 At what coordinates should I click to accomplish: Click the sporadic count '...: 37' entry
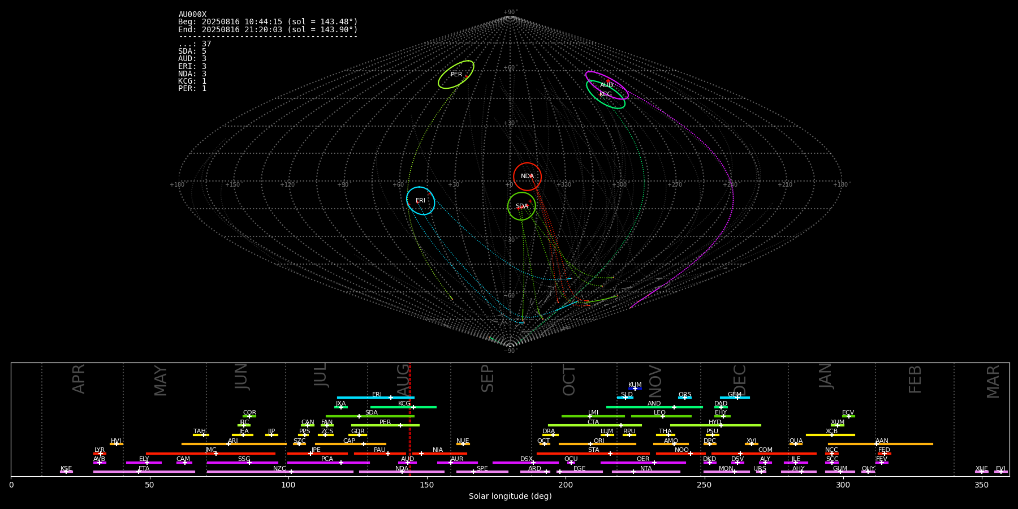coord(195,44)
